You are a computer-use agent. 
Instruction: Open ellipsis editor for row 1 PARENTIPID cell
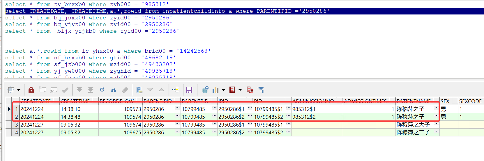177,109
